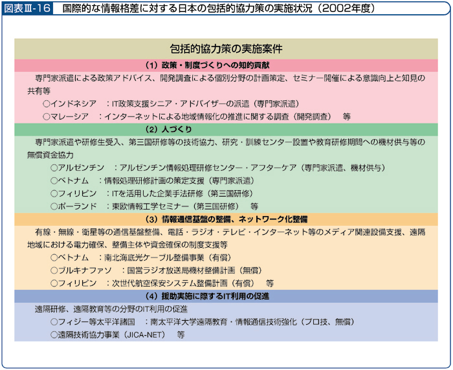Click section header (4) 援助実施に際するIT利用の促進

pos(207,296)
